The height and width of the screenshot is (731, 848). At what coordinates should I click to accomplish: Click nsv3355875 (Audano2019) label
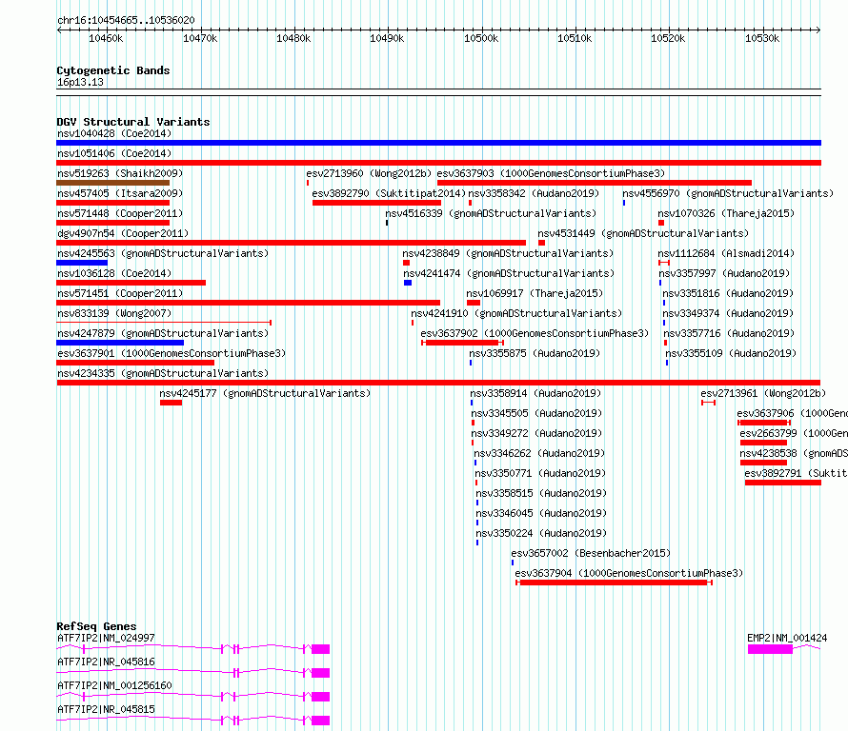click(x=535, y=353)
